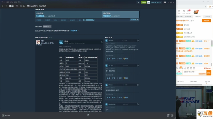
Task: Click the recent reviews summary box
Action: tap(121, 15)
